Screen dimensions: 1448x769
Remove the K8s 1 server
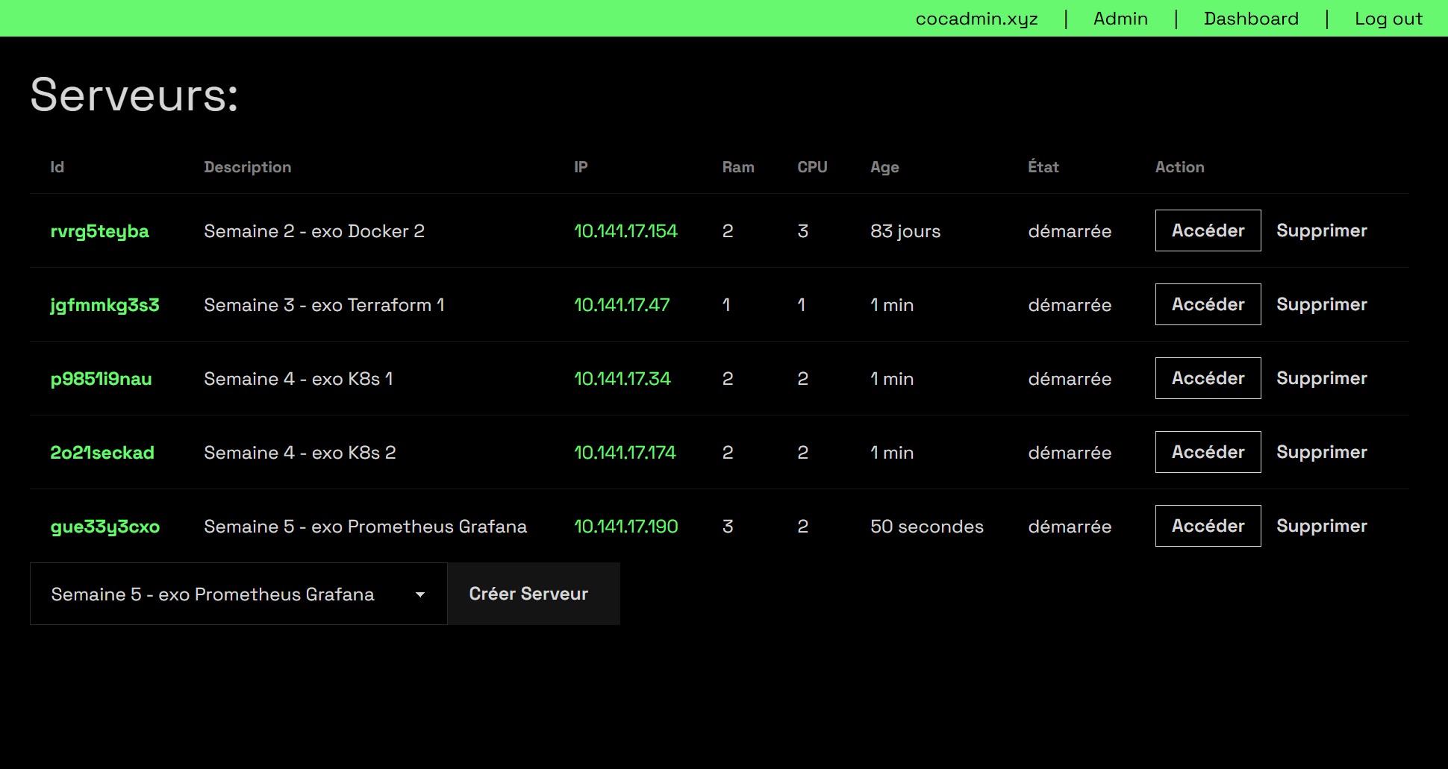point(1321,378)
